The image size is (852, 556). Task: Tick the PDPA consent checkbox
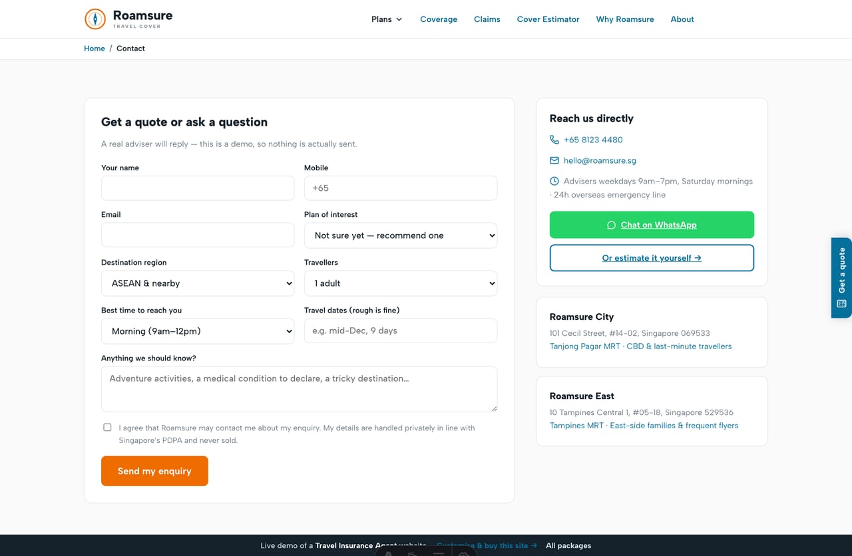click(107, 427)
